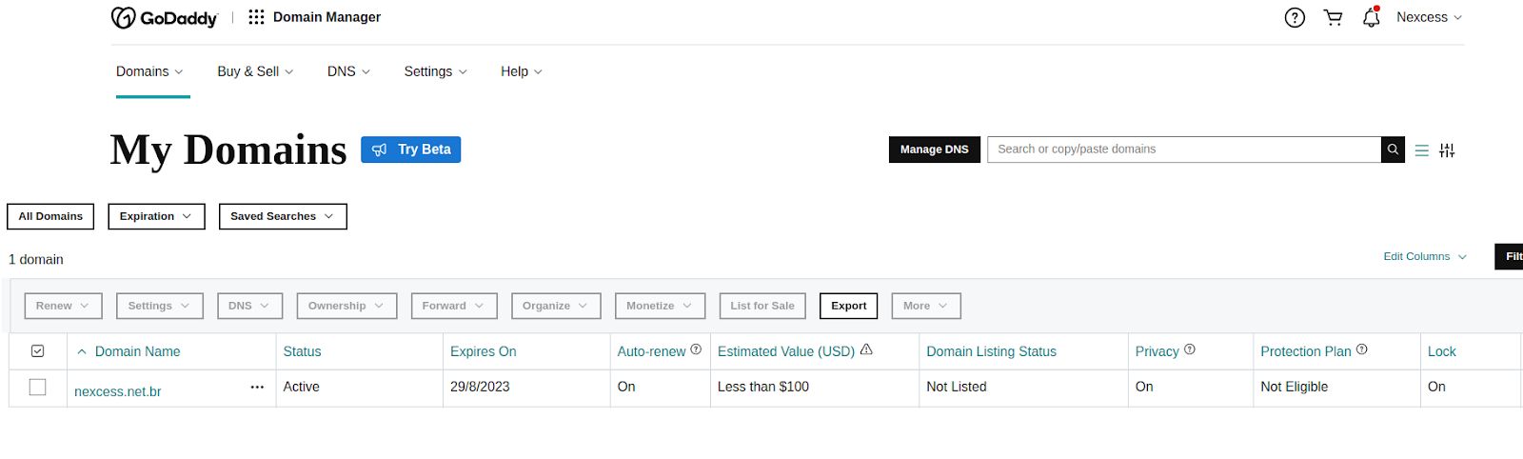Click the Domain Manager title text
The height and width of the screenshot is (459, 1523).
tap(326, 17)
